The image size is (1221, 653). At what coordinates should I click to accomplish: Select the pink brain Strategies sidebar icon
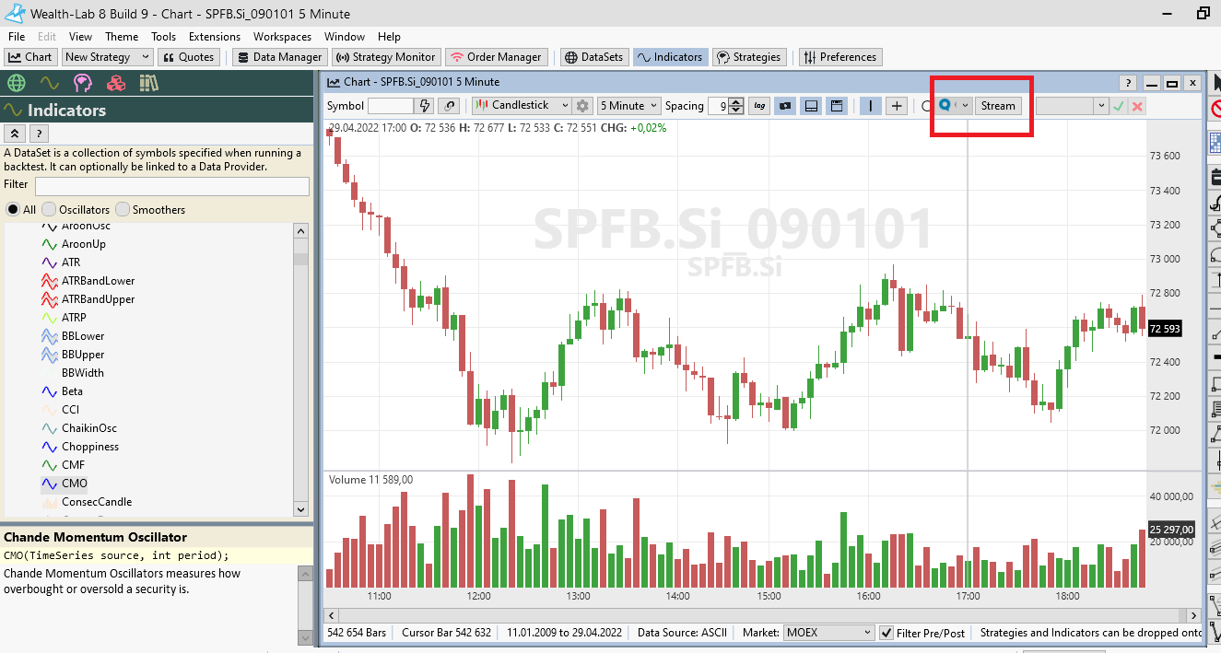[83, 82]
